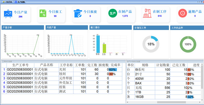
Task: Select row 3 元件焊接 in process table
Action: [62, 78]
